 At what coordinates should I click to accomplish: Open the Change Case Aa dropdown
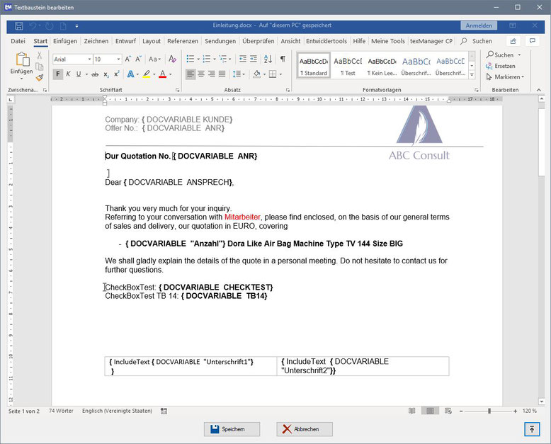[154, 59]
